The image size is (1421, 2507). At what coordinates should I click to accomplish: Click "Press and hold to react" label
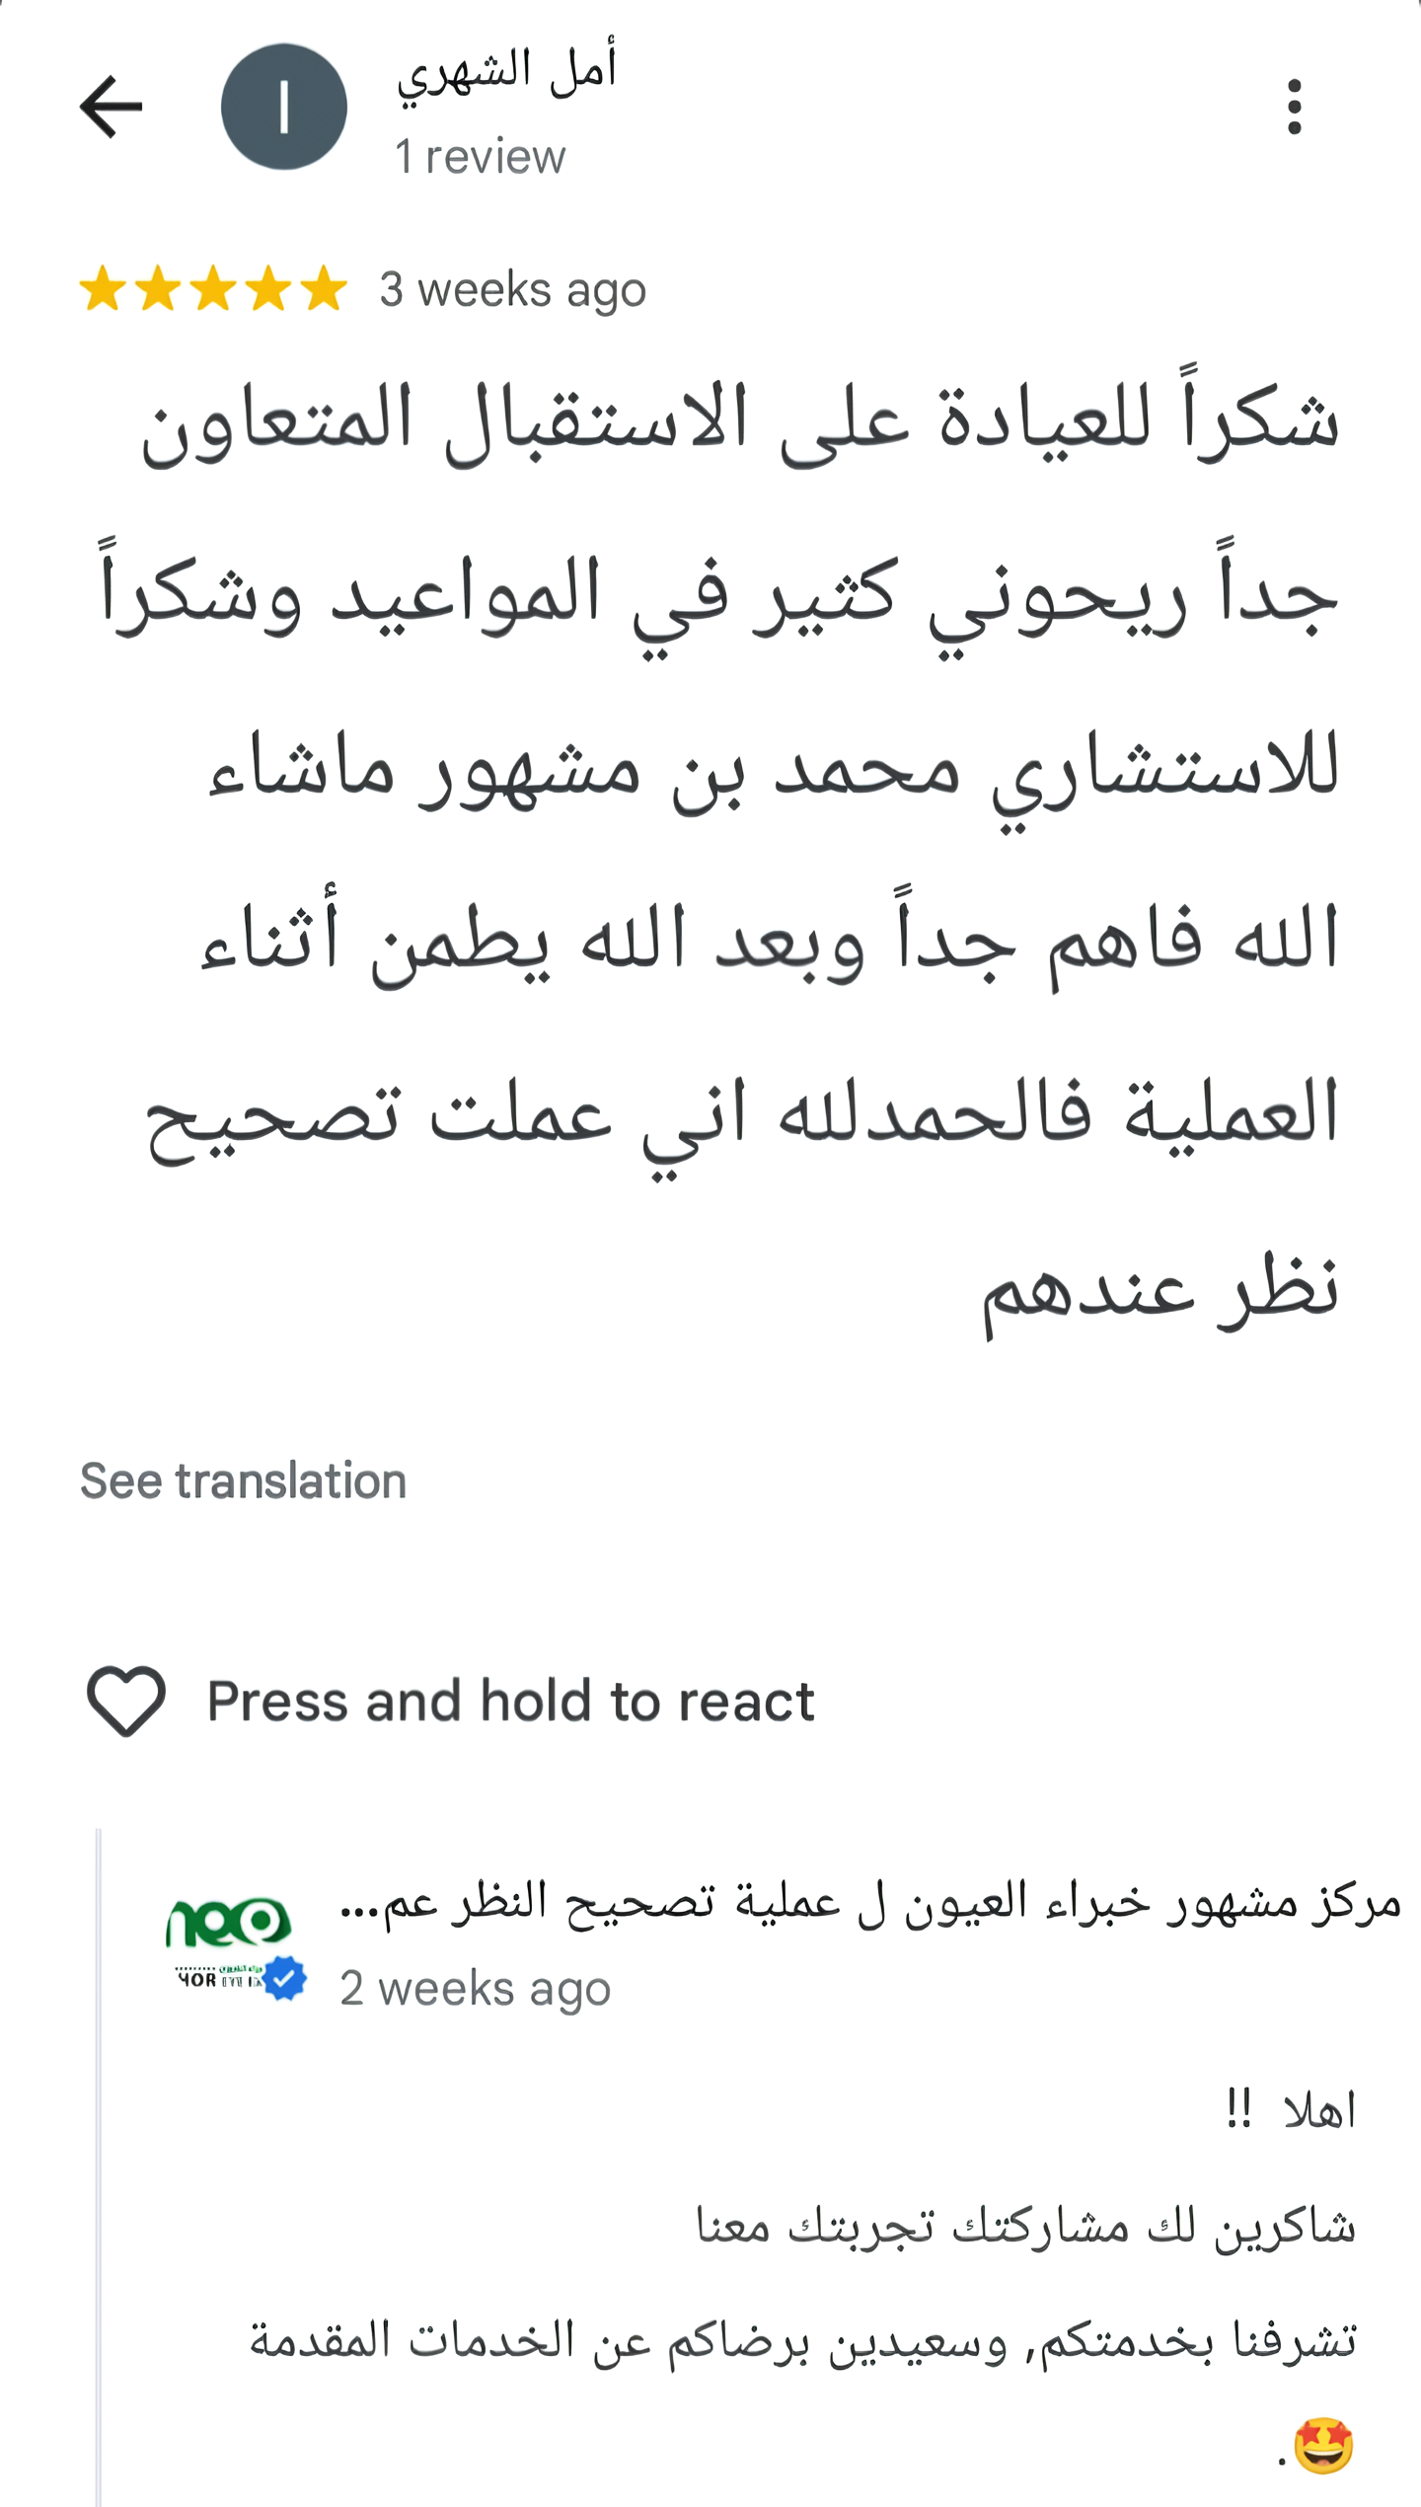pyautogui.click(x=510, y=1702)
